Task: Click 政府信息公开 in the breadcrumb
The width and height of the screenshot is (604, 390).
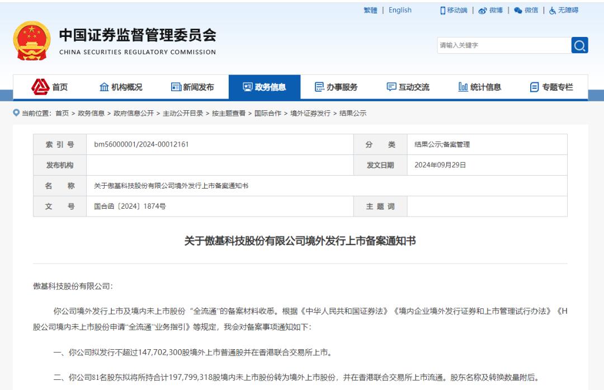Action: point(133,113)
